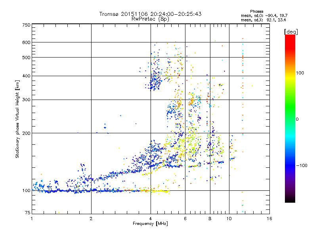The width and height of the screenshot is (317, 238).
Task: Click y-axis tick label '750'
Action: [26, 25]
